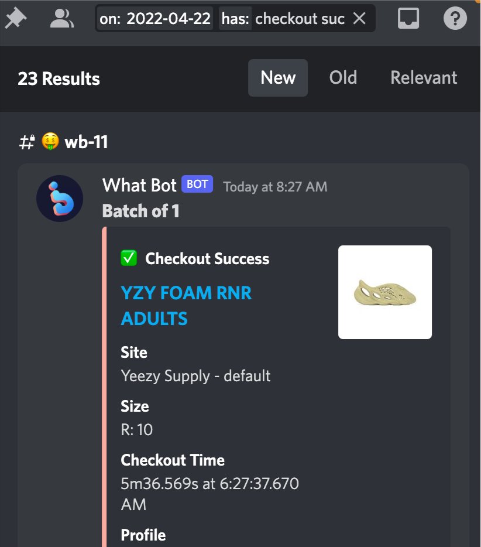Open pinned messages with the pin icon

pos(15,18)
